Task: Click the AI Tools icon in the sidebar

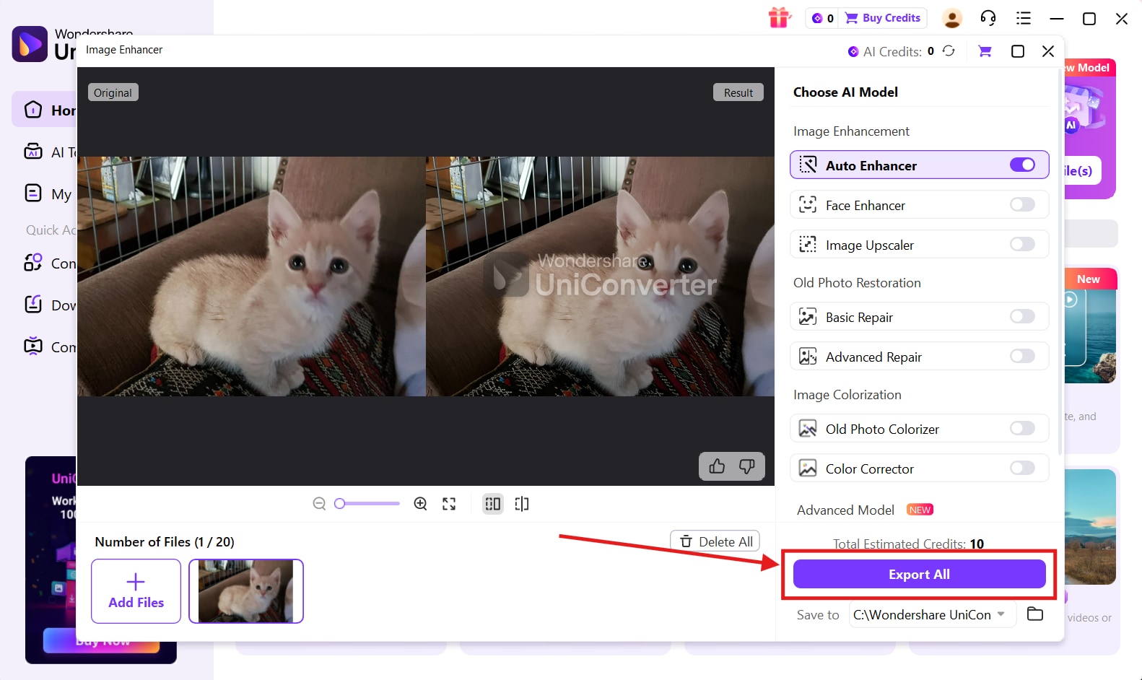Action: click(33, 152)
